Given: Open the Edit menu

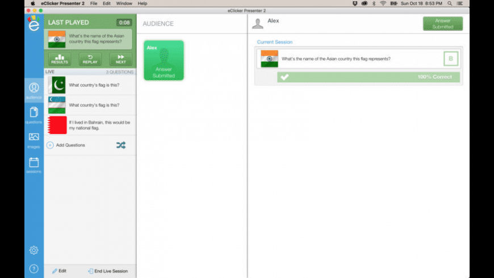Looking at the screenshot, I should tap(107, 3).
